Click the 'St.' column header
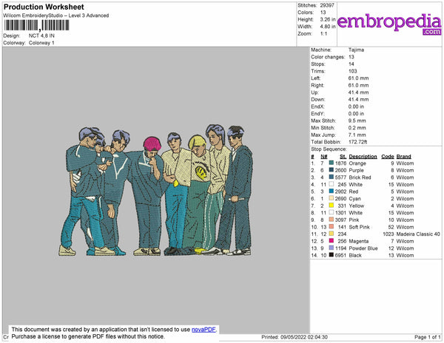This screenshot has width=444, height=343. click(x=343, y=157)
